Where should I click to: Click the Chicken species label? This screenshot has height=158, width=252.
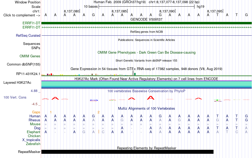(34, 136)
